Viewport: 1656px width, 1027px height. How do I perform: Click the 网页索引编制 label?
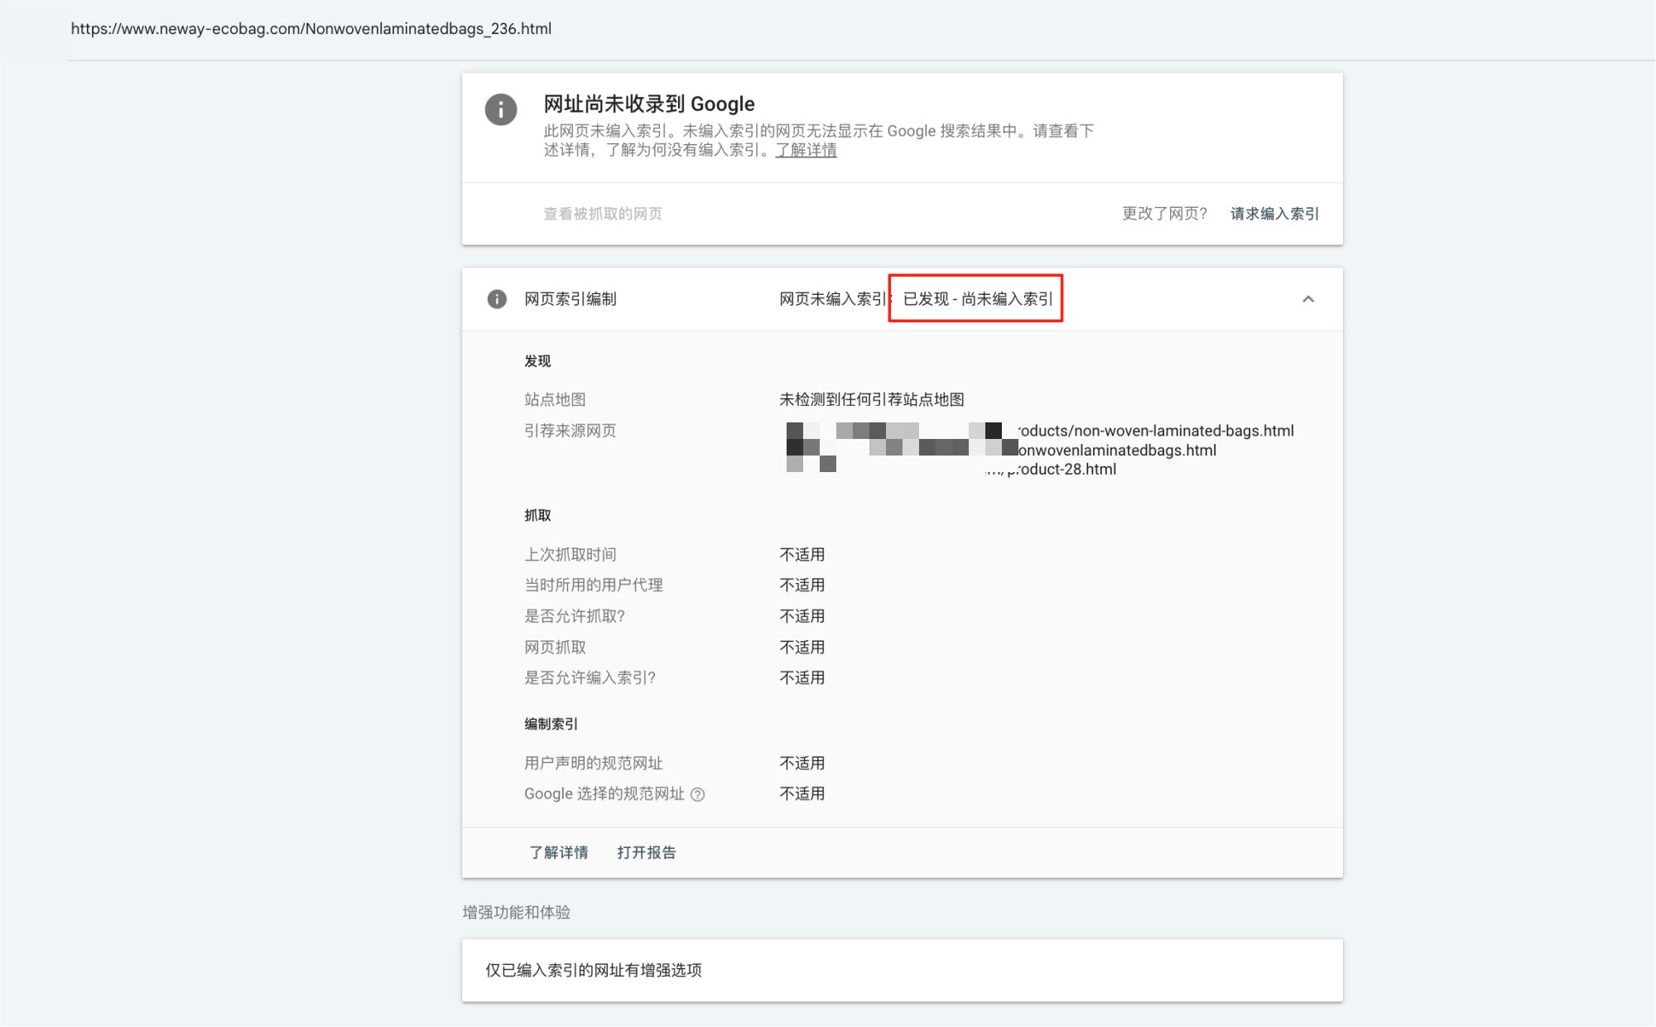point(570,299)
